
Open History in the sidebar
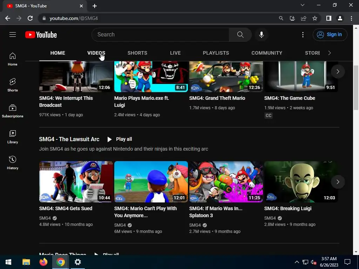(x=13, y=163)
